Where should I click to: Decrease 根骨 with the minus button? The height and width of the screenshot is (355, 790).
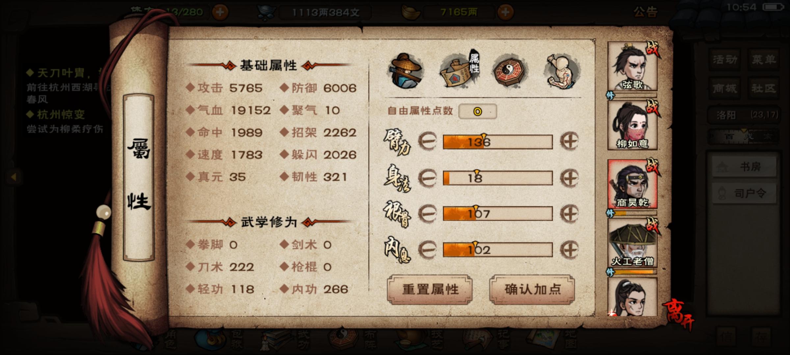point(427,214)
